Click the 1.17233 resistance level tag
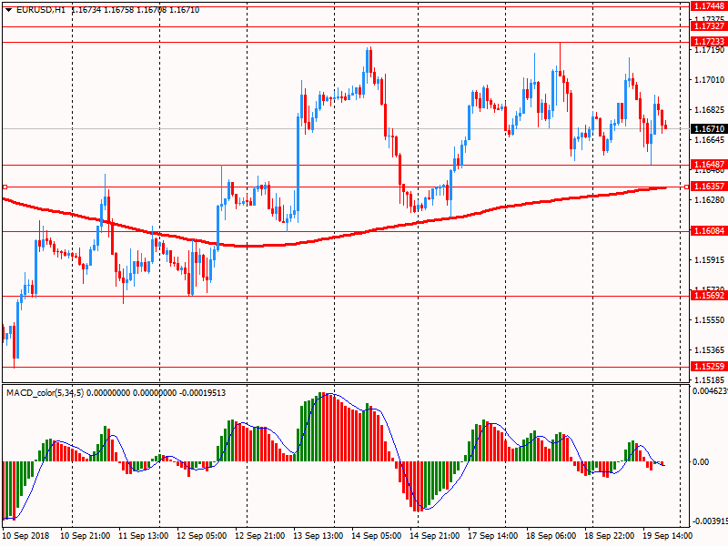The width and height of the screenshot is (728, 546). (708, 42)
